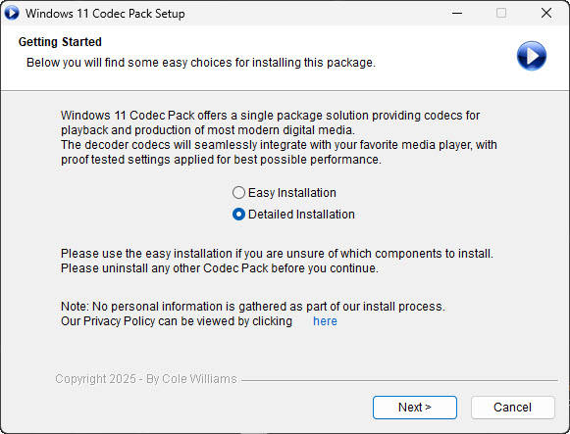Click the 'Our Privacy Policy can be viewed' text

[x=177, y=321]
